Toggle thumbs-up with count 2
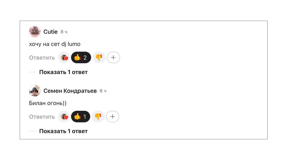Viewport: 287px width, 161px height. 81,58
